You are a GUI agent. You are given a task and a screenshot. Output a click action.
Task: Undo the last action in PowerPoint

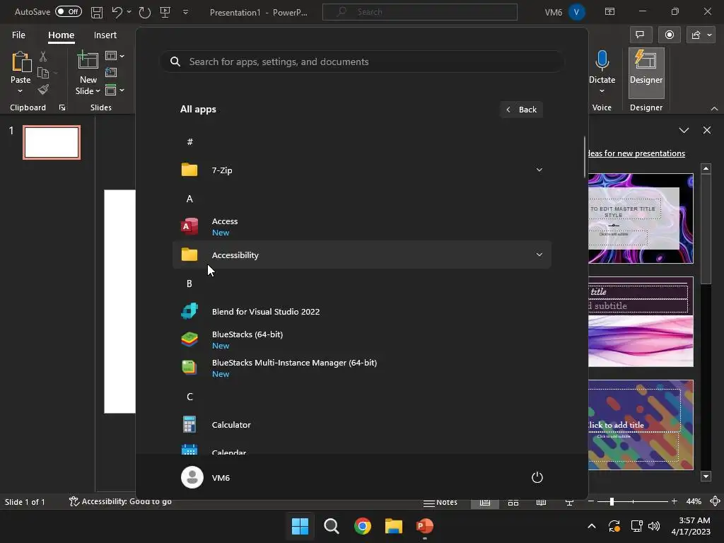tap(117, 12)
